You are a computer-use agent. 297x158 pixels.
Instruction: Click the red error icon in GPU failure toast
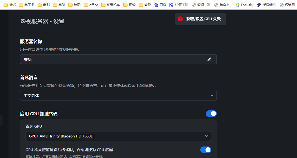pos(180,19)
